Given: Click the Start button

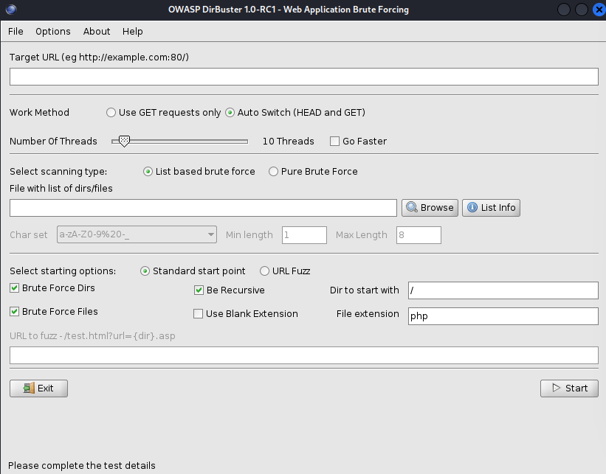Looking at the screenshot, I should click(x=569, y=388).
